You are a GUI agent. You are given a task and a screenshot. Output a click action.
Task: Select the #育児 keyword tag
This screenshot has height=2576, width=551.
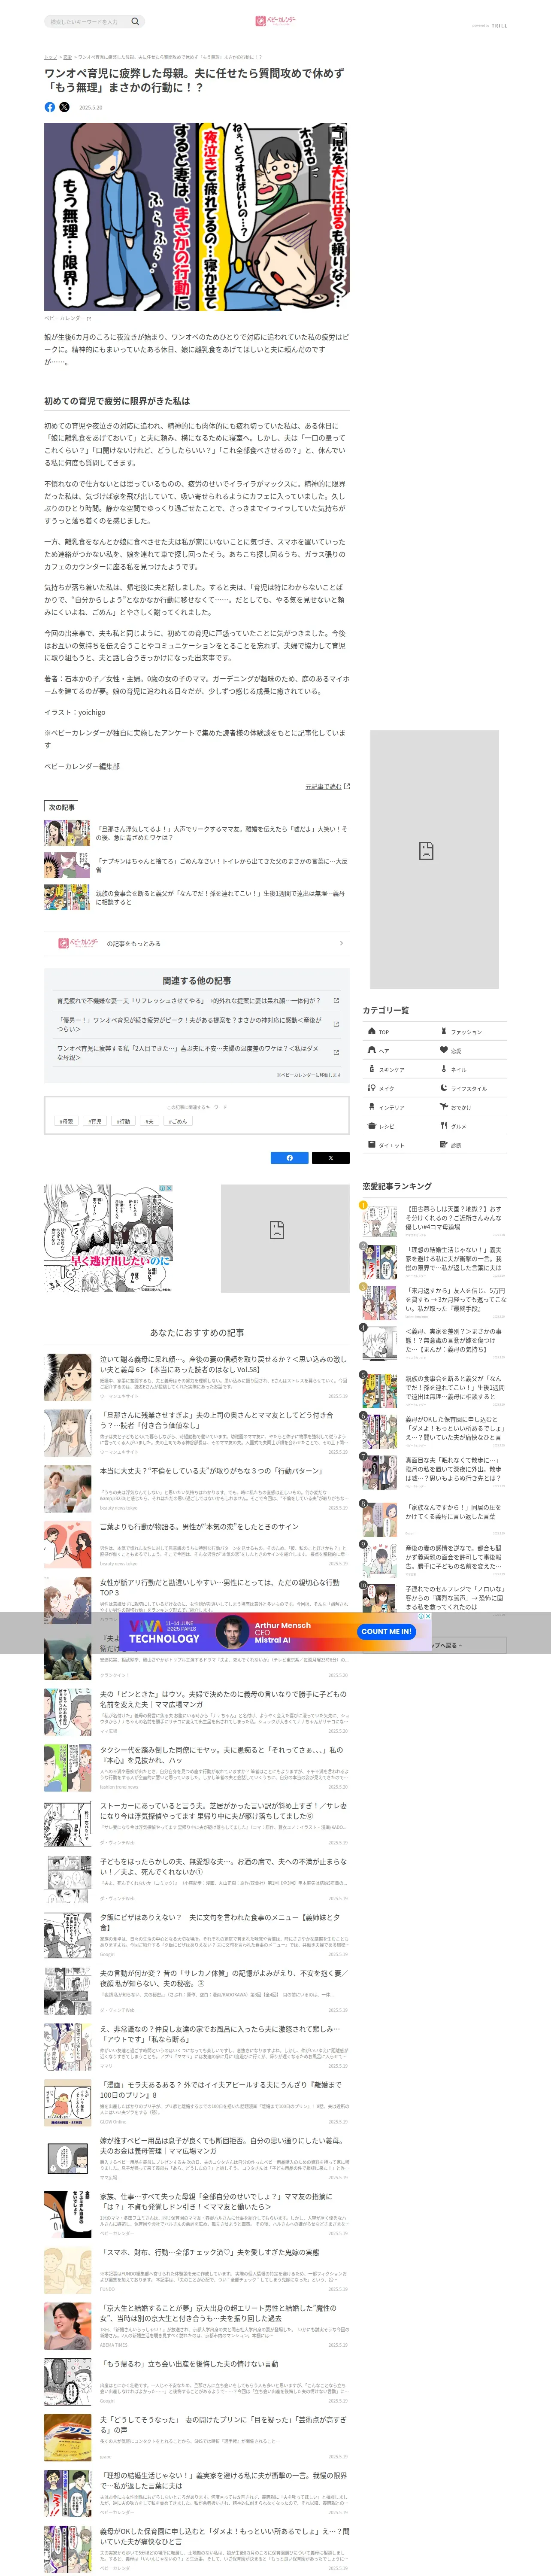94,1121
